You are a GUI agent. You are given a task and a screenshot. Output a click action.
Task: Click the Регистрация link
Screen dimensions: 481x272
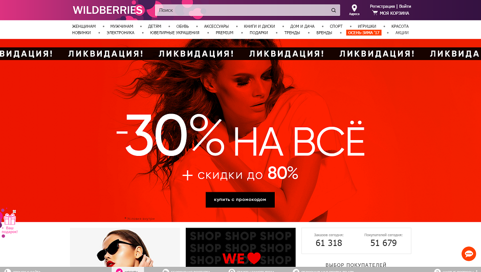point(382,6)
